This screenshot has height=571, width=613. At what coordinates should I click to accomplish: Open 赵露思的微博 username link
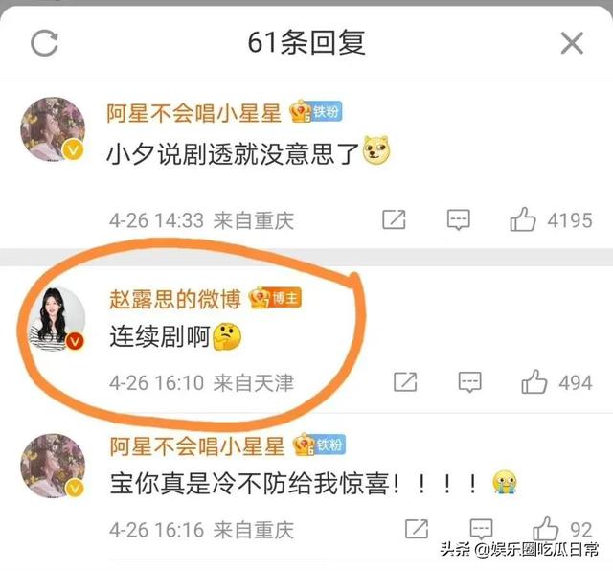coord(175,299)
